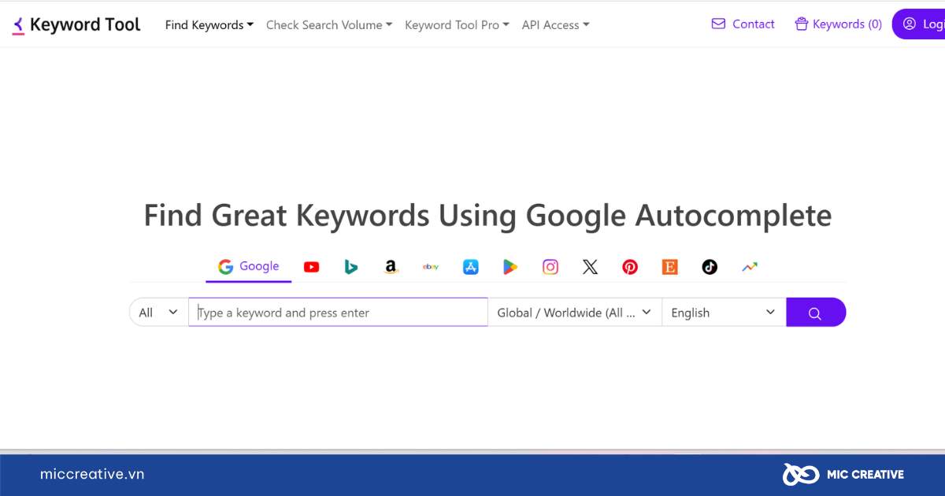
Task: Expand the Check Search Volume menu
Action: pos(329,25)
